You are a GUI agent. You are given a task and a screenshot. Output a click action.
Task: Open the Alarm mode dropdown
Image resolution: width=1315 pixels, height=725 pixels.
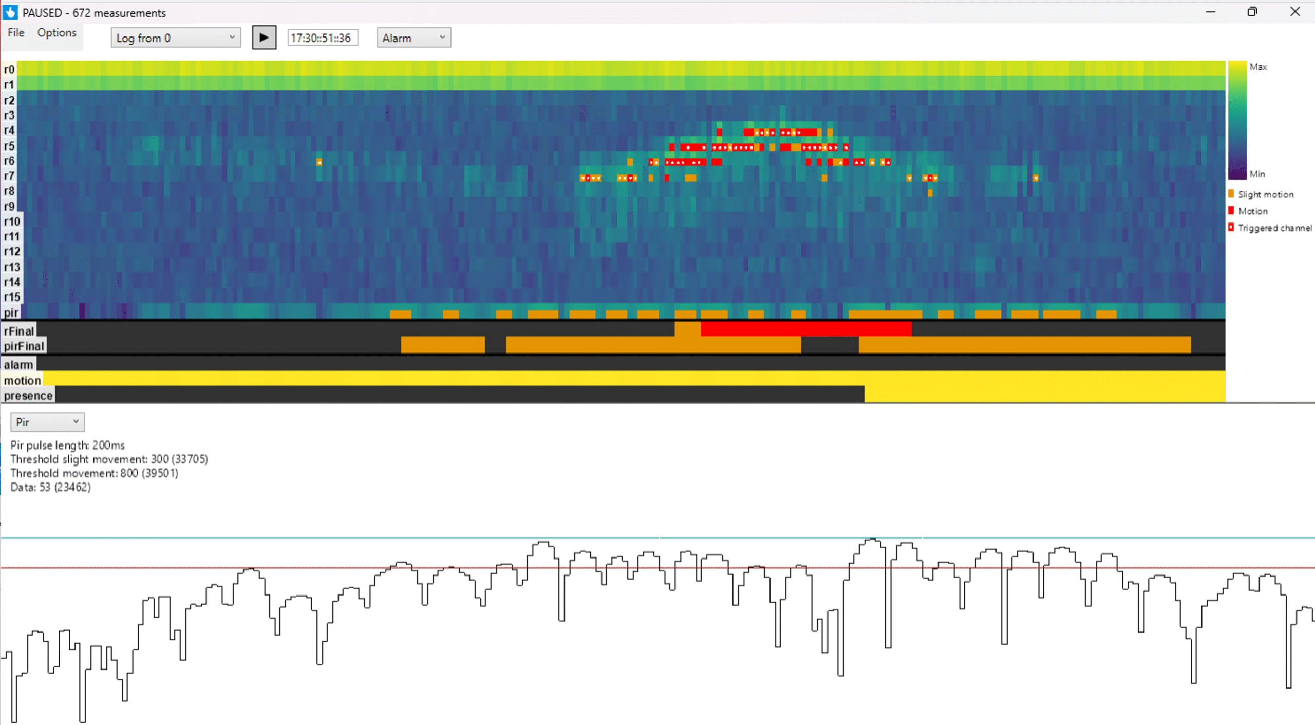tap(413, 38)
